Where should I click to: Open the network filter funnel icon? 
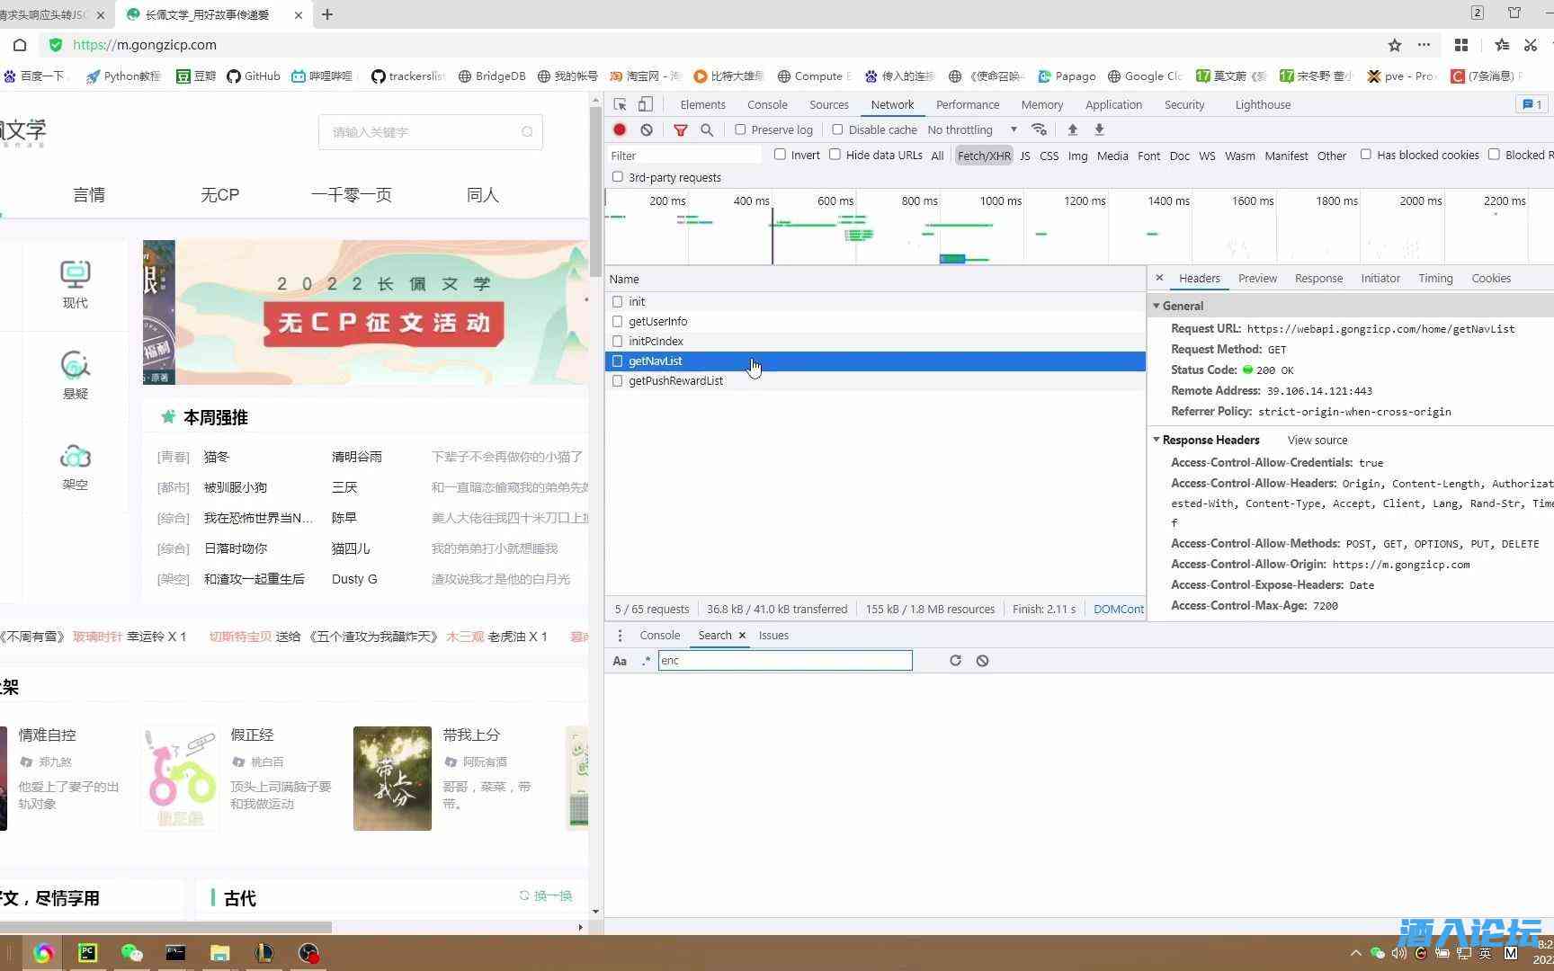[680, 129]
